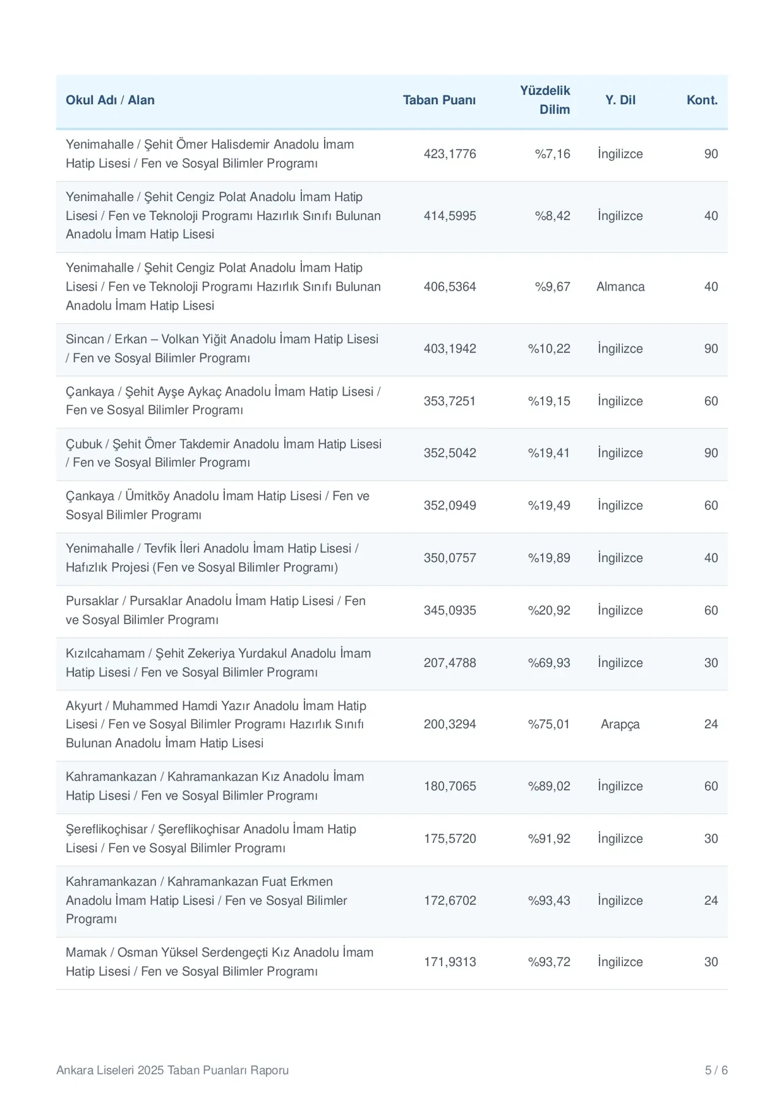
Task: Click the Tevfik İleri Hafızlık Projesi entry
Action: 213,558
